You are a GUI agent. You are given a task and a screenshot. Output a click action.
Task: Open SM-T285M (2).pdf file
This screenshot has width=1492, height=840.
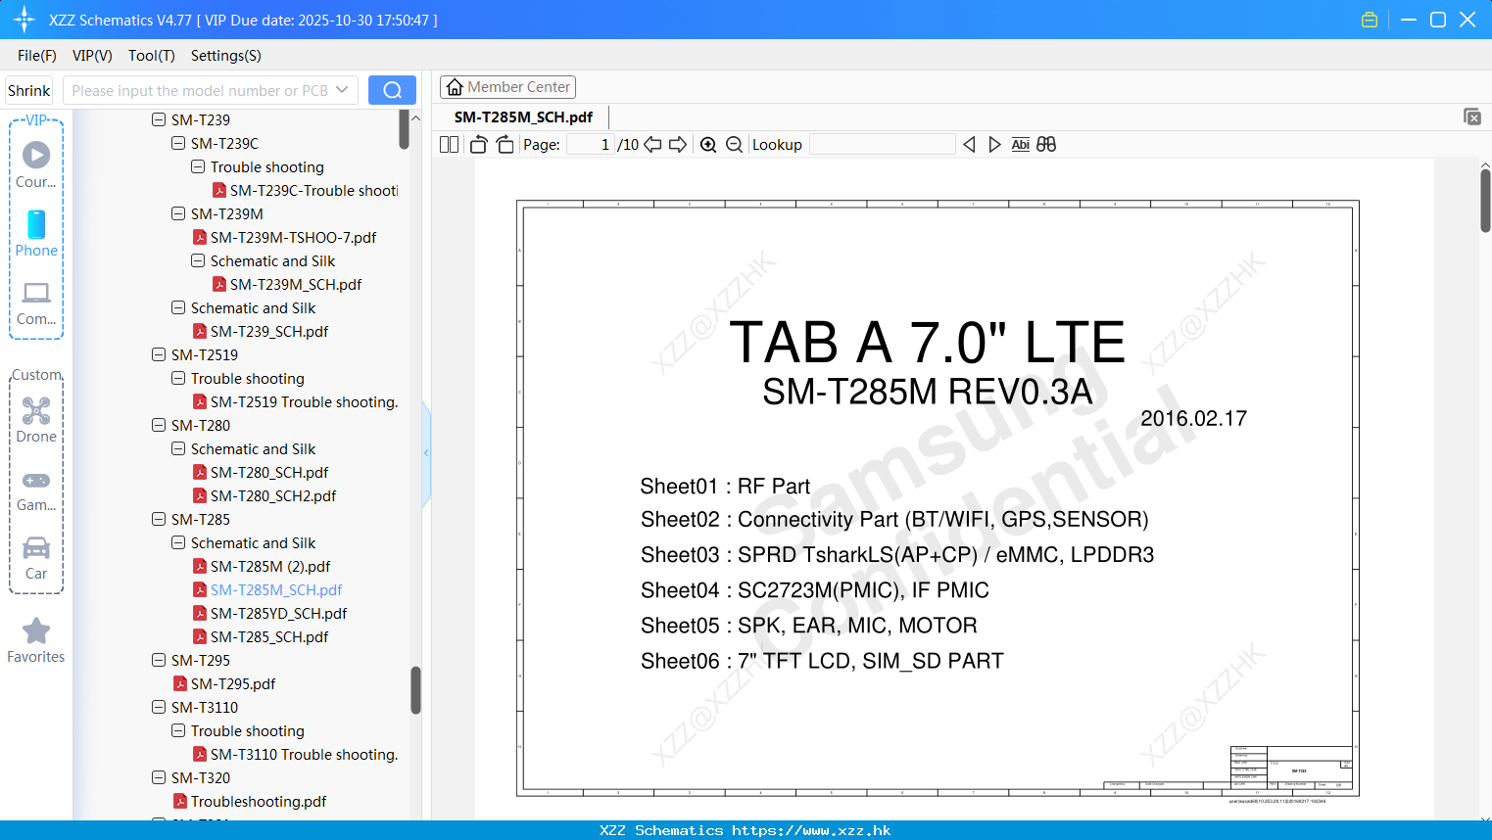[x=270, y=566]
